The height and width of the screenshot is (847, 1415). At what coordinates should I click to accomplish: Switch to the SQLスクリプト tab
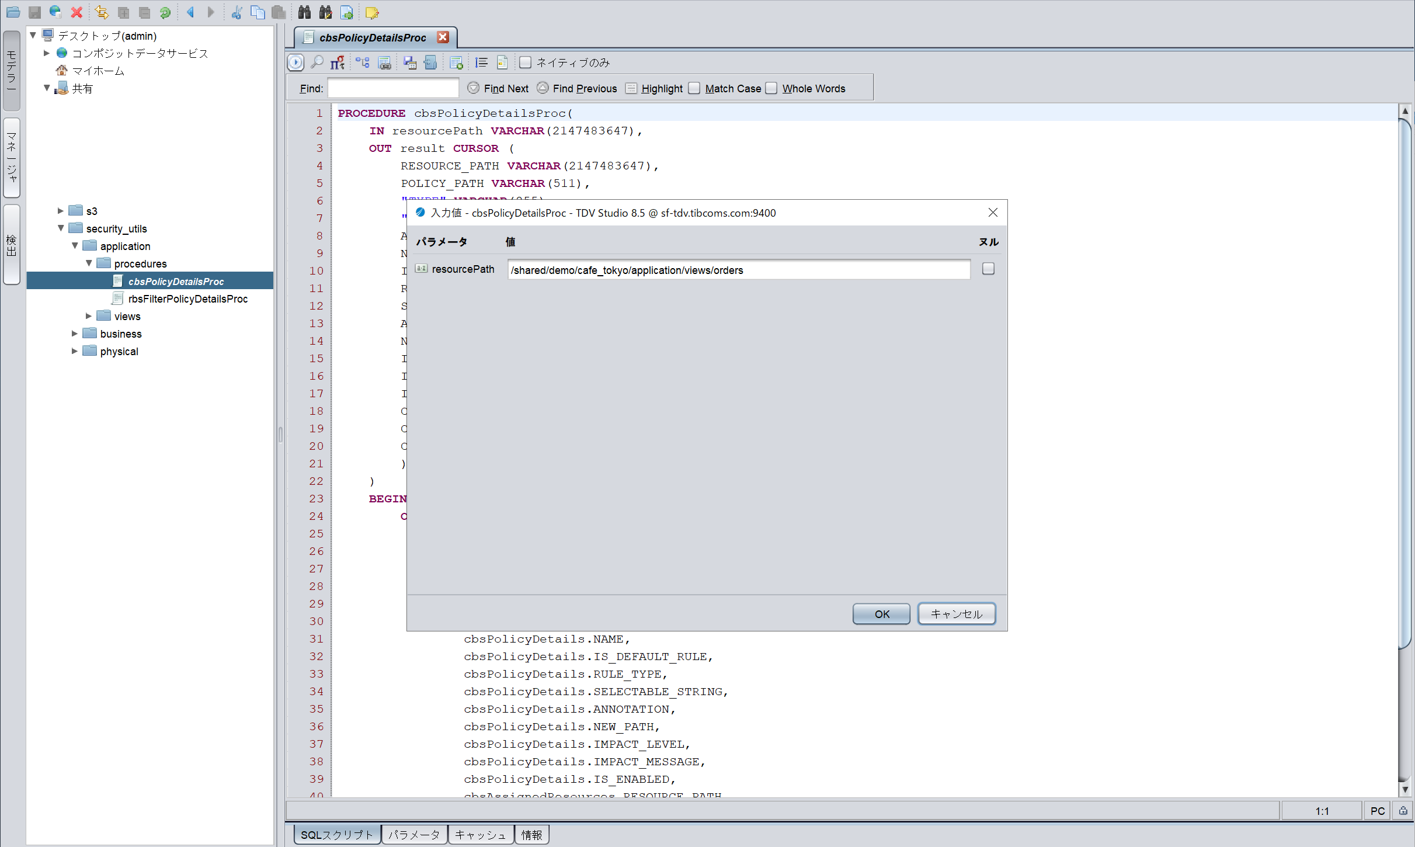click(x=337, y=835)
